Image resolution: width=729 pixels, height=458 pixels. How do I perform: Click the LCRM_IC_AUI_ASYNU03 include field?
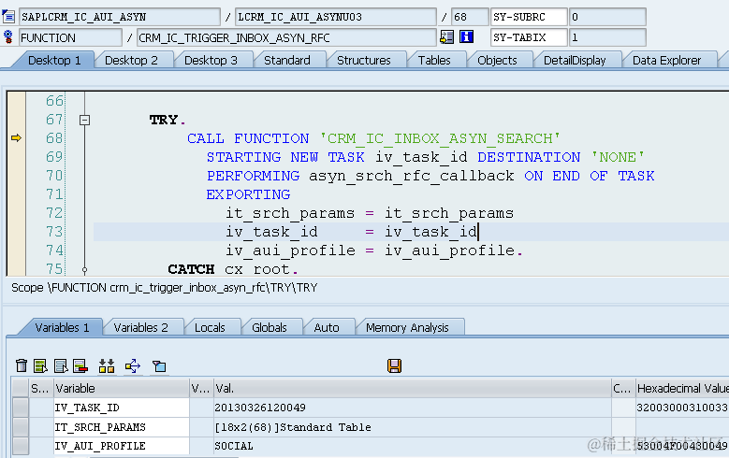point(336,17)
